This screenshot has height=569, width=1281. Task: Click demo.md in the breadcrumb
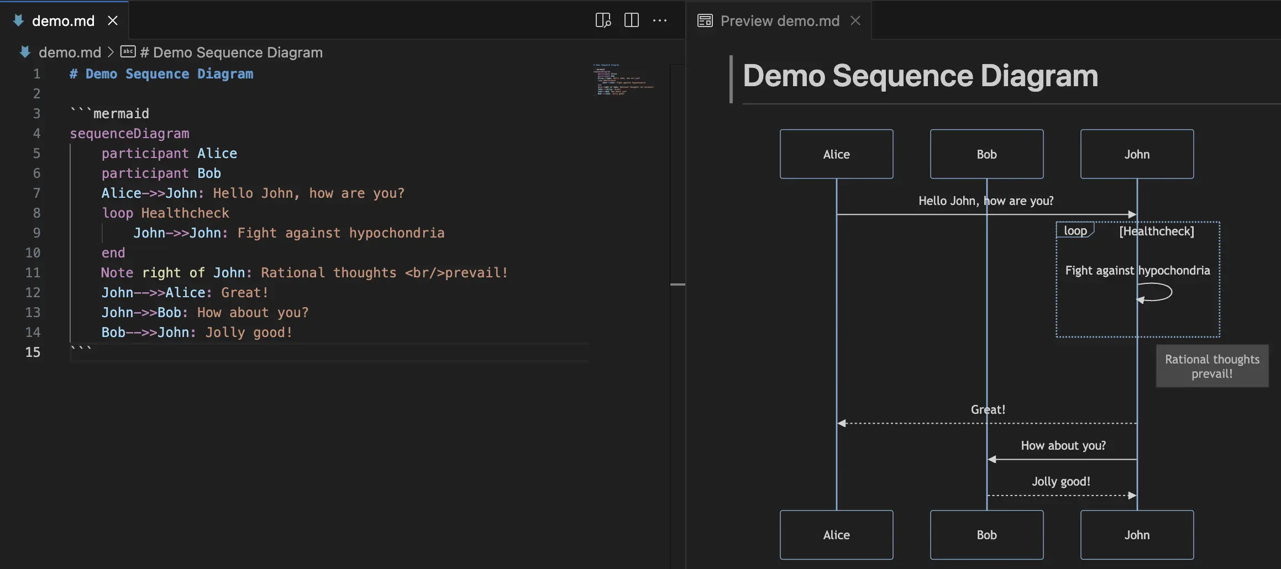coord(70,52)
